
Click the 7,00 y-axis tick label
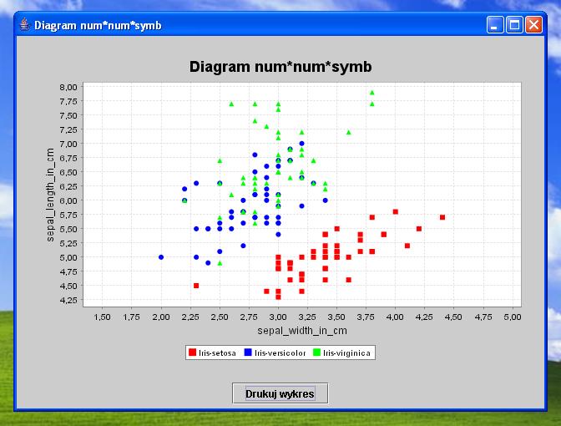pyautogui.click(x=68, y=144)
